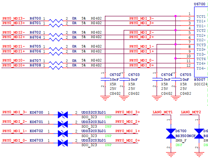Select the TCT3 pin name
The image size is (208, 158).
pos(201,45)
